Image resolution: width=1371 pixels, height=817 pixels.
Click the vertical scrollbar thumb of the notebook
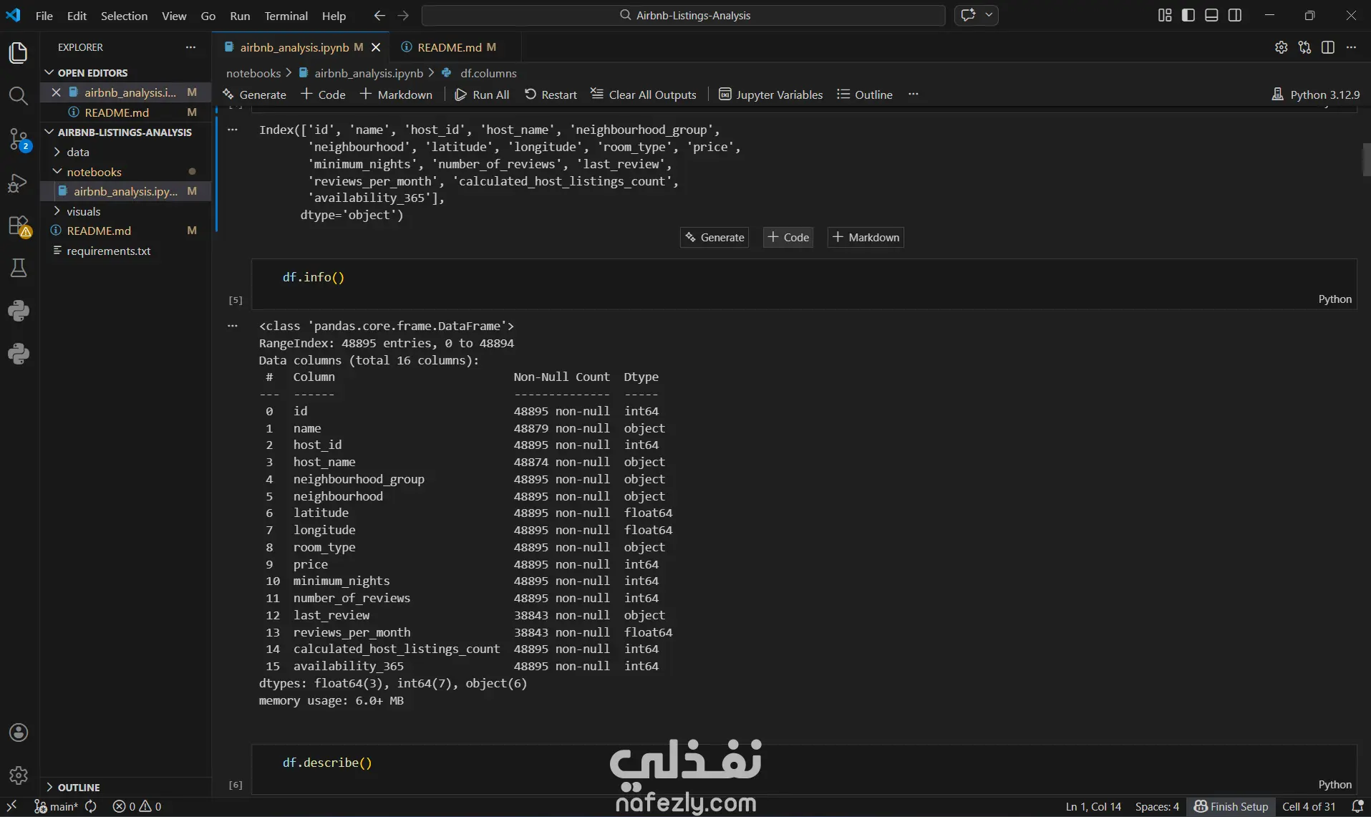[x=1365, y=160]
